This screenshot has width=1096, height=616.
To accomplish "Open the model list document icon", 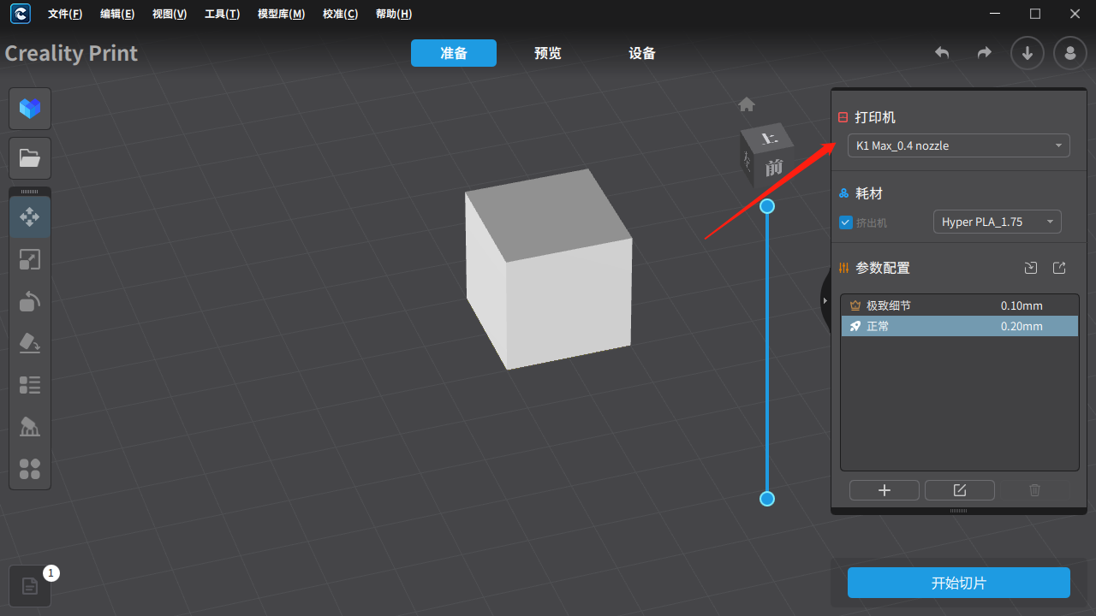I will 30,586.
